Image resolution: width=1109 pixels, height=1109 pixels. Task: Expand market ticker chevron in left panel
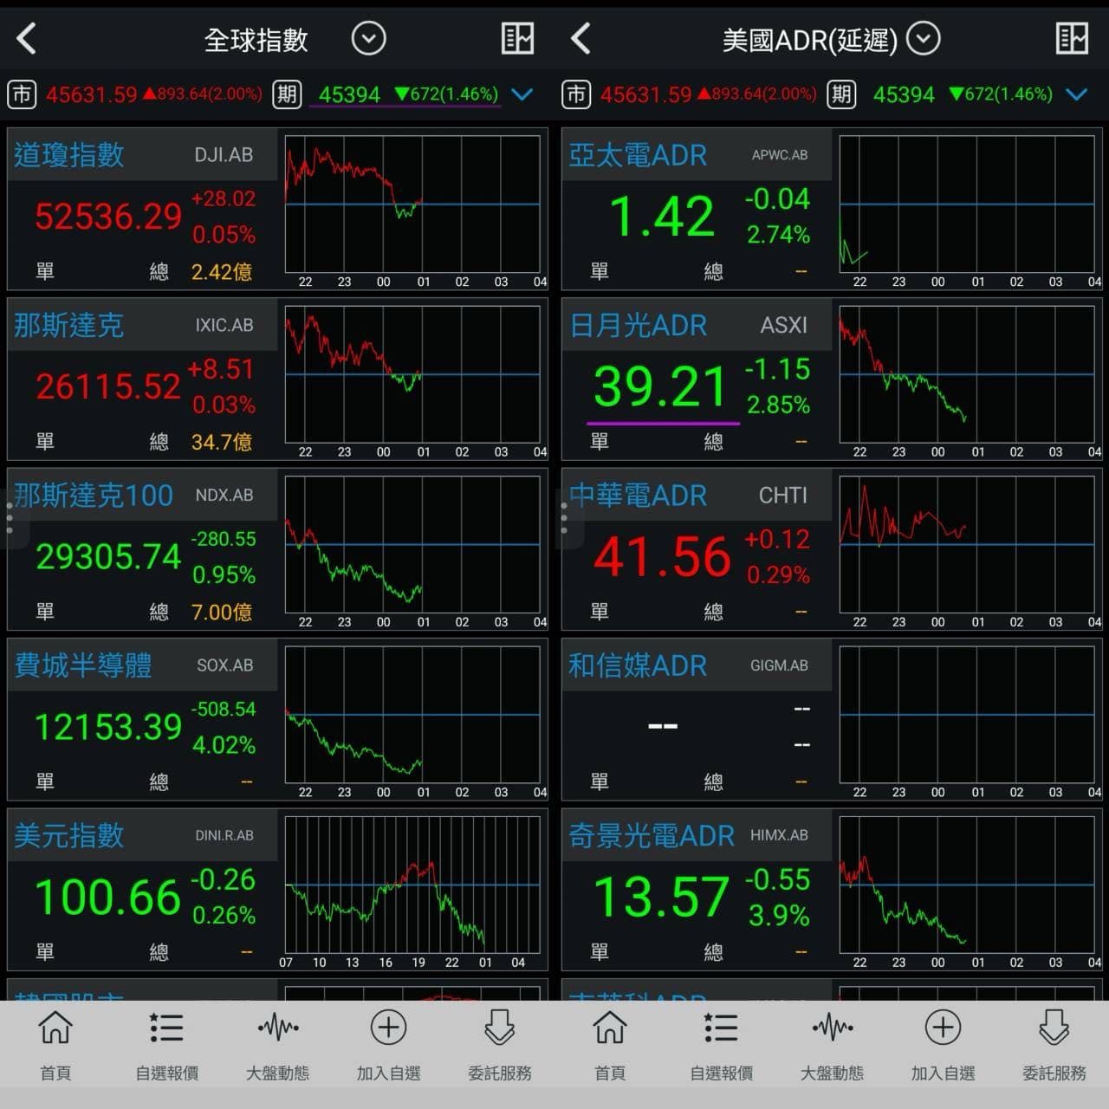tap(522, 94)
